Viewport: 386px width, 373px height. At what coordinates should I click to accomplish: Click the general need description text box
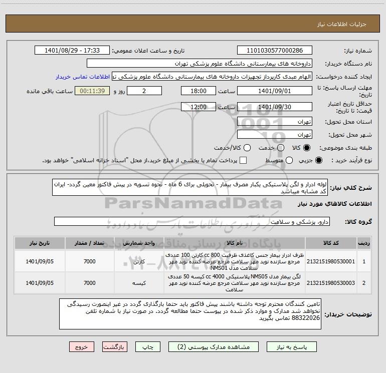190,187
